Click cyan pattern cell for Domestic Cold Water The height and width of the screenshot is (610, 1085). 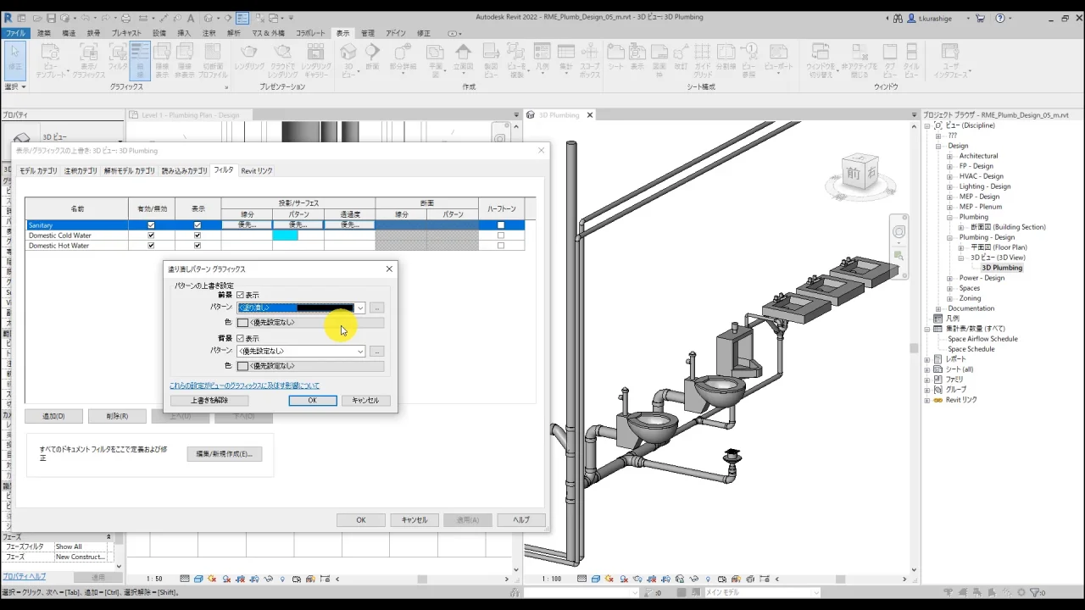click(x=286, y=236)
